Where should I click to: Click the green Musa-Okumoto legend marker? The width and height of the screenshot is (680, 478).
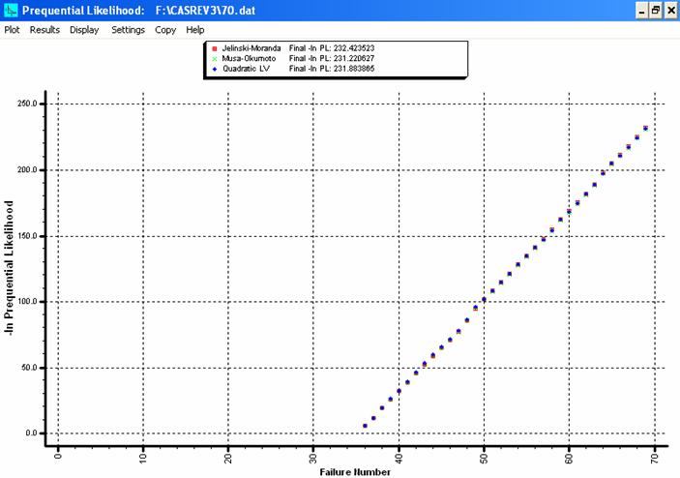[x=213, y=57]
